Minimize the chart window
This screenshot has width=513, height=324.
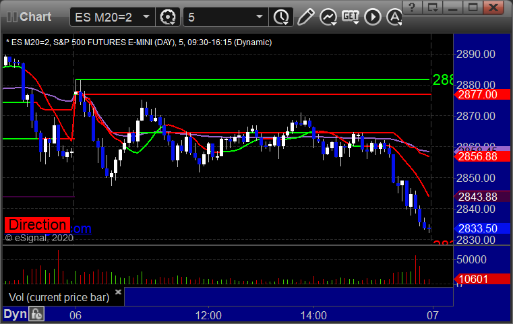[452, 7]
